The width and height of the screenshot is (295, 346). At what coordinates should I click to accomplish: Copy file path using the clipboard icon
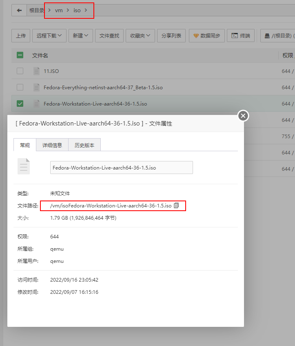(176, 205)
